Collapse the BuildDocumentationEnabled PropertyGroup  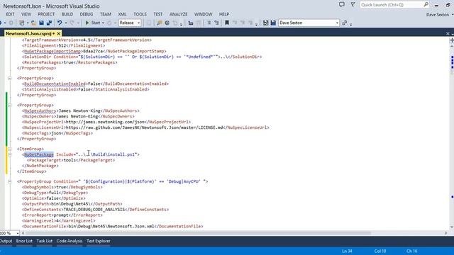click(x=9, y=78)
